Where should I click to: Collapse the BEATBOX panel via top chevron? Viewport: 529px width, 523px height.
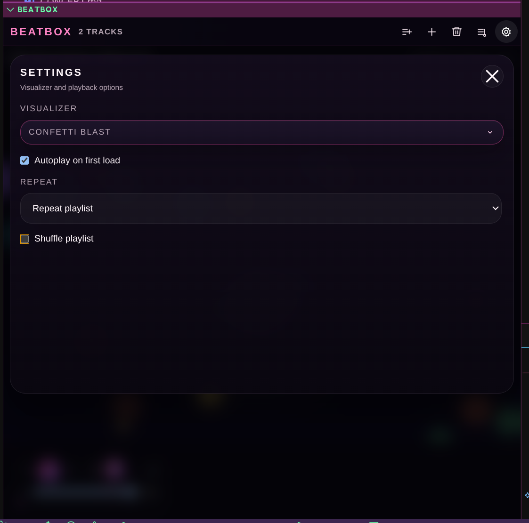click(10, 9)
